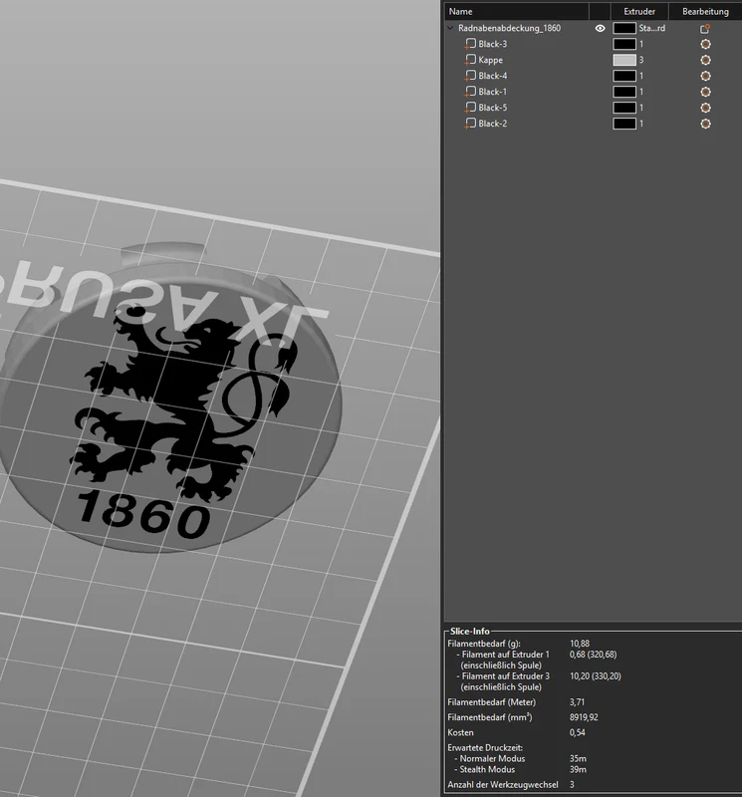Click the settings gear for Black-3
The image size is (742, 797).
(x=705, y=44)
